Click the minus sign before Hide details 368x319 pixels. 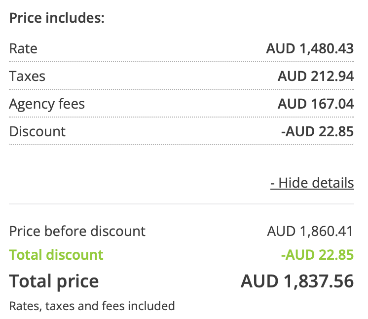pos(272,183)
